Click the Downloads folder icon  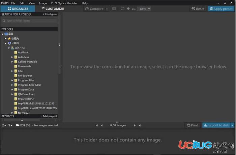pyautogui.click(x=16, y=66)
